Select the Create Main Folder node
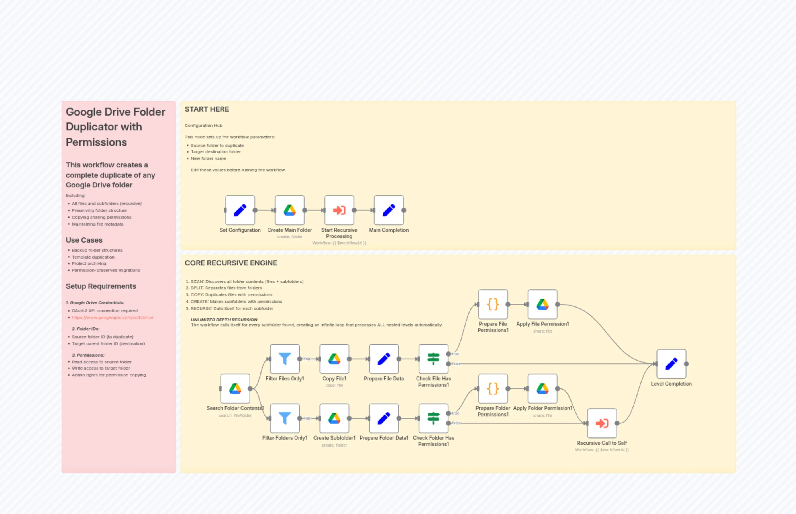Viewport: 796px width, 514px height. pos(289,210)
